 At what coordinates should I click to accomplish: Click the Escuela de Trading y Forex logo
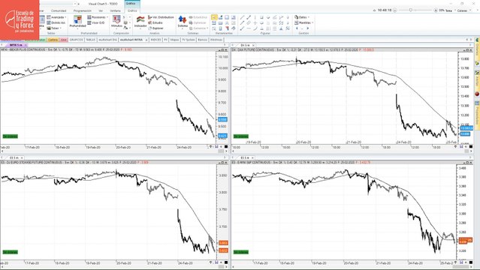pyautogui.click(x=20, y=20)
